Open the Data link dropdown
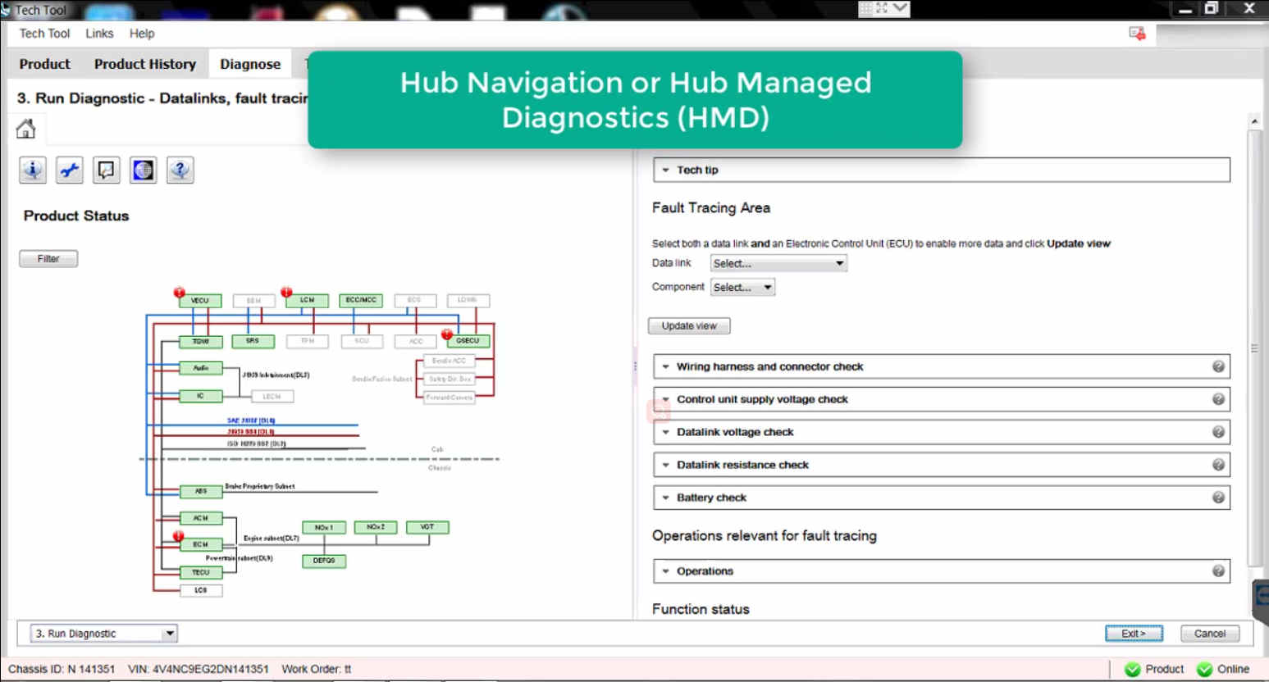The width and height of the screenshot is (1269, 682). tap(778, 263)
